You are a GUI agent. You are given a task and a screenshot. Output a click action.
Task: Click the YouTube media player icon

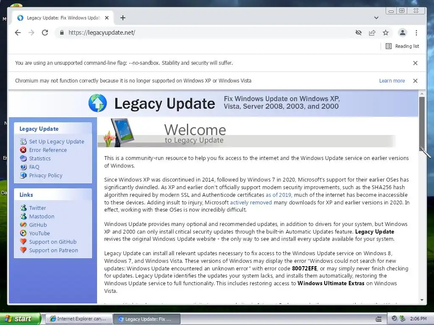click(x=23, y=233)
